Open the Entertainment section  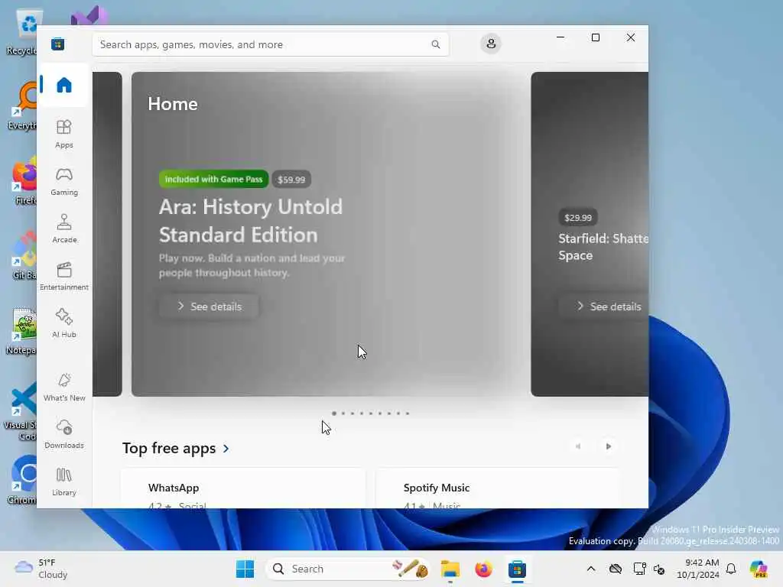(x=64, y=277)
